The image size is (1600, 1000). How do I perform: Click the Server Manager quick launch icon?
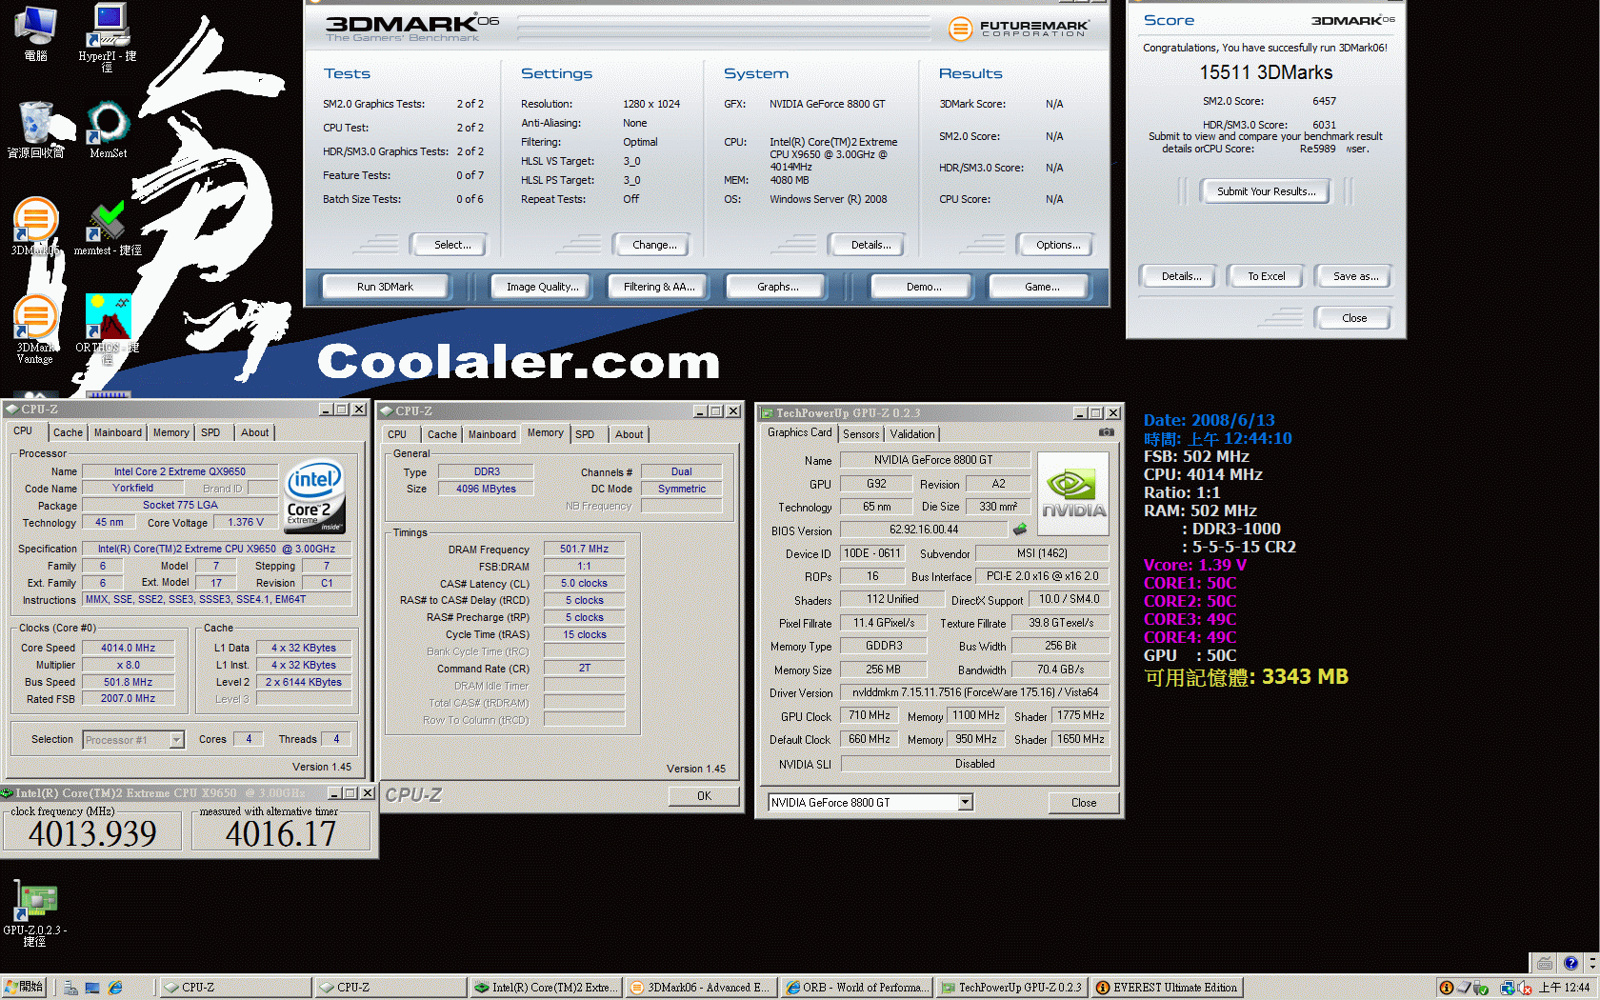(x=70, y=988)
